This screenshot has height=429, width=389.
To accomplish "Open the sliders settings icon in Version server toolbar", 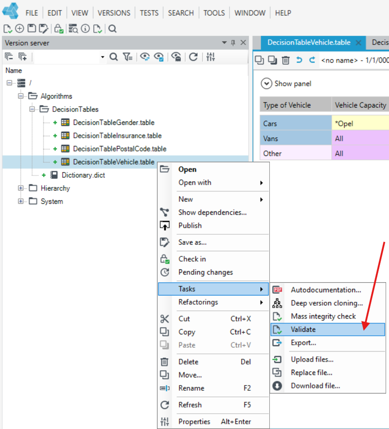I will [211, 57].
